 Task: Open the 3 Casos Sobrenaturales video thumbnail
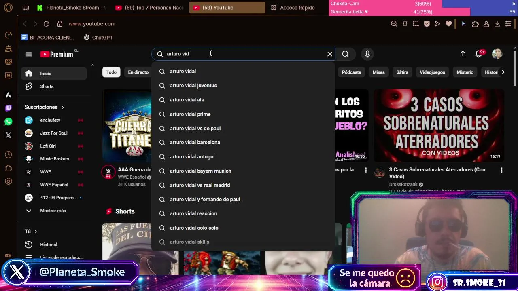(439, 125)
